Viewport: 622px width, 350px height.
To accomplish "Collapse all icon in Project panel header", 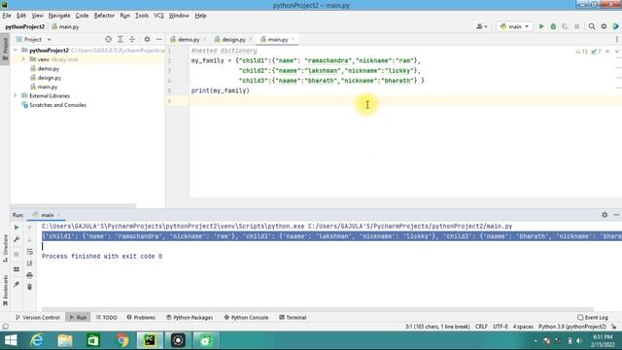I will pyautogui.click(x=132, y=39).
